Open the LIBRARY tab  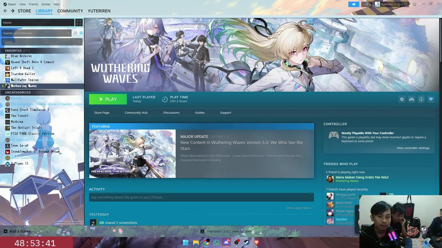point(44,11)
